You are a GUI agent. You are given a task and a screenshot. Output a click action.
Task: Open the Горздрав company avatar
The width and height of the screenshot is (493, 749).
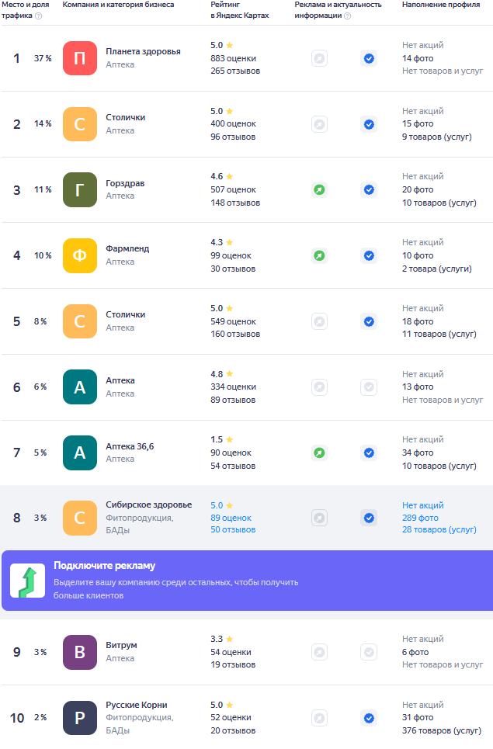pyautogui.click(x=80, y=189)
